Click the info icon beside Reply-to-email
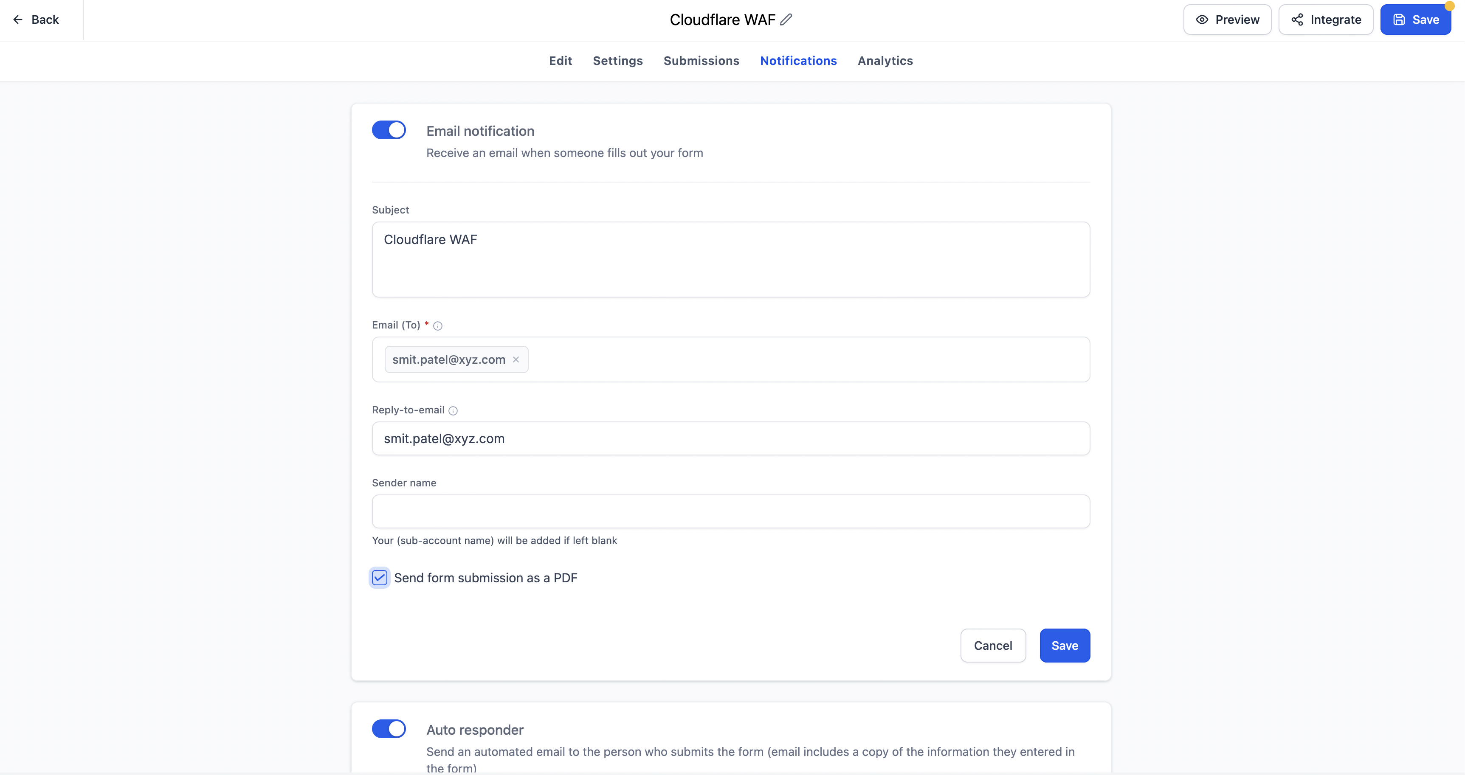Viewport: 1465px width, 775px height. point(453,410)
